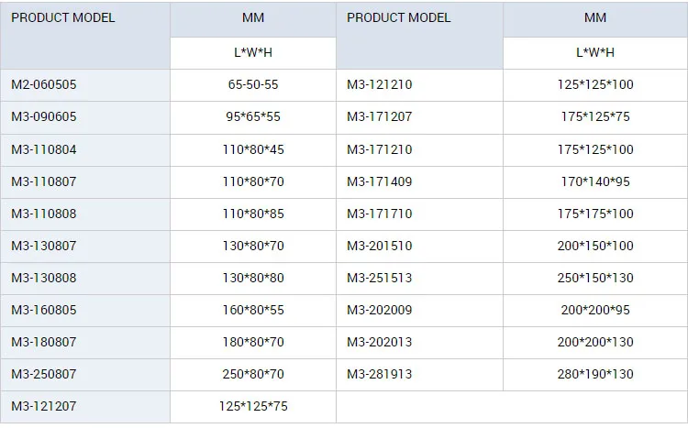Click the right L*W*H subheader cell
688x428 pixels.
[x=595, y=52]
